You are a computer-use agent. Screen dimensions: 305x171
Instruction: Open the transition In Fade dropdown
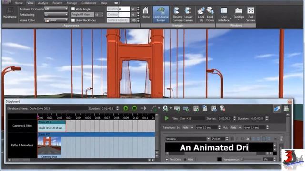coord(187,127)
